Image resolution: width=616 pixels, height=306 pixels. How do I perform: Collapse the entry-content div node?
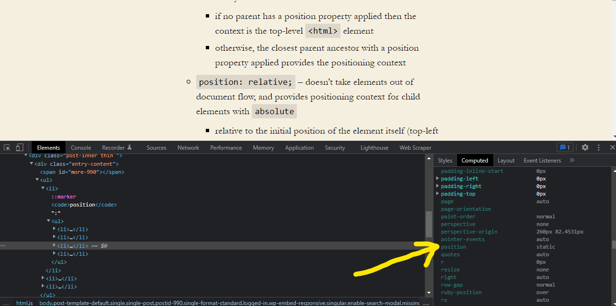pyautogui.click(x=31, y=163)
